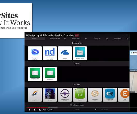Open the Windows Shares folder tile
This screenshot has width=137, height=114.
coord(80,53)
